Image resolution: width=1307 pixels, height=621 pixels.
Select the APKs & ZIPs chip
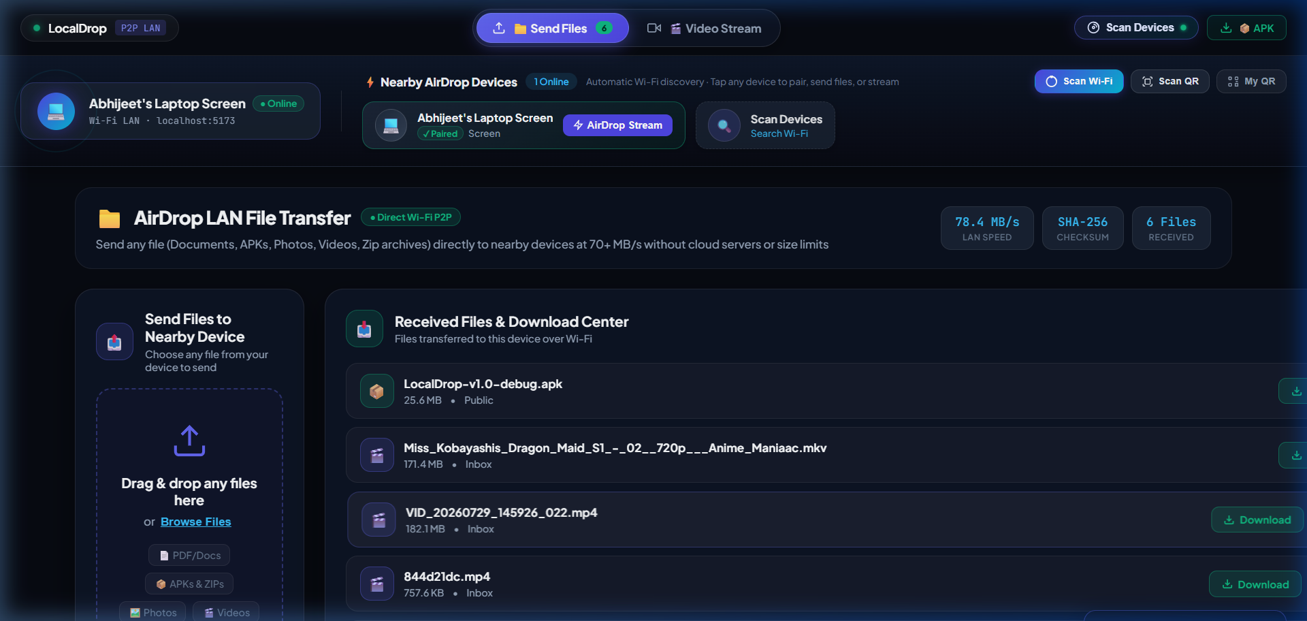189,584
